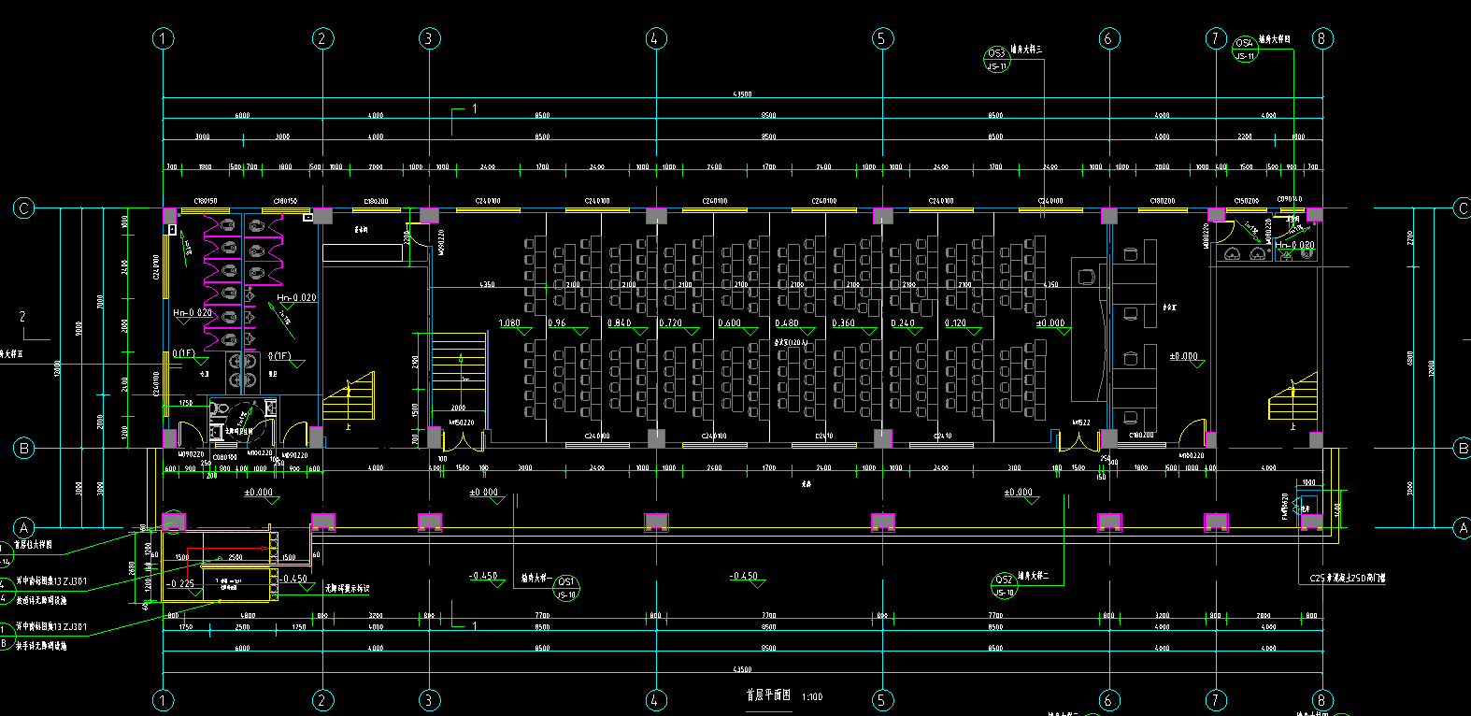1471x716 pixels.
Task: Select the C25 concrete note text
Action: [x=1347, y=579]
